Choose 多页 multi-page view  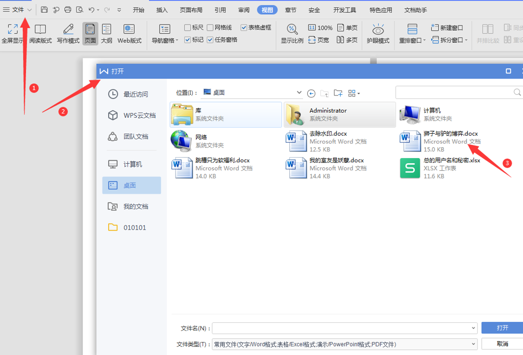(x=347, y=40)
